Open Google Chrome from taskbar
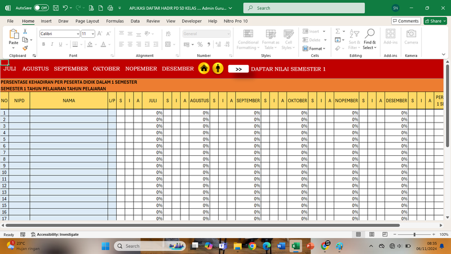 pos(252,246)
